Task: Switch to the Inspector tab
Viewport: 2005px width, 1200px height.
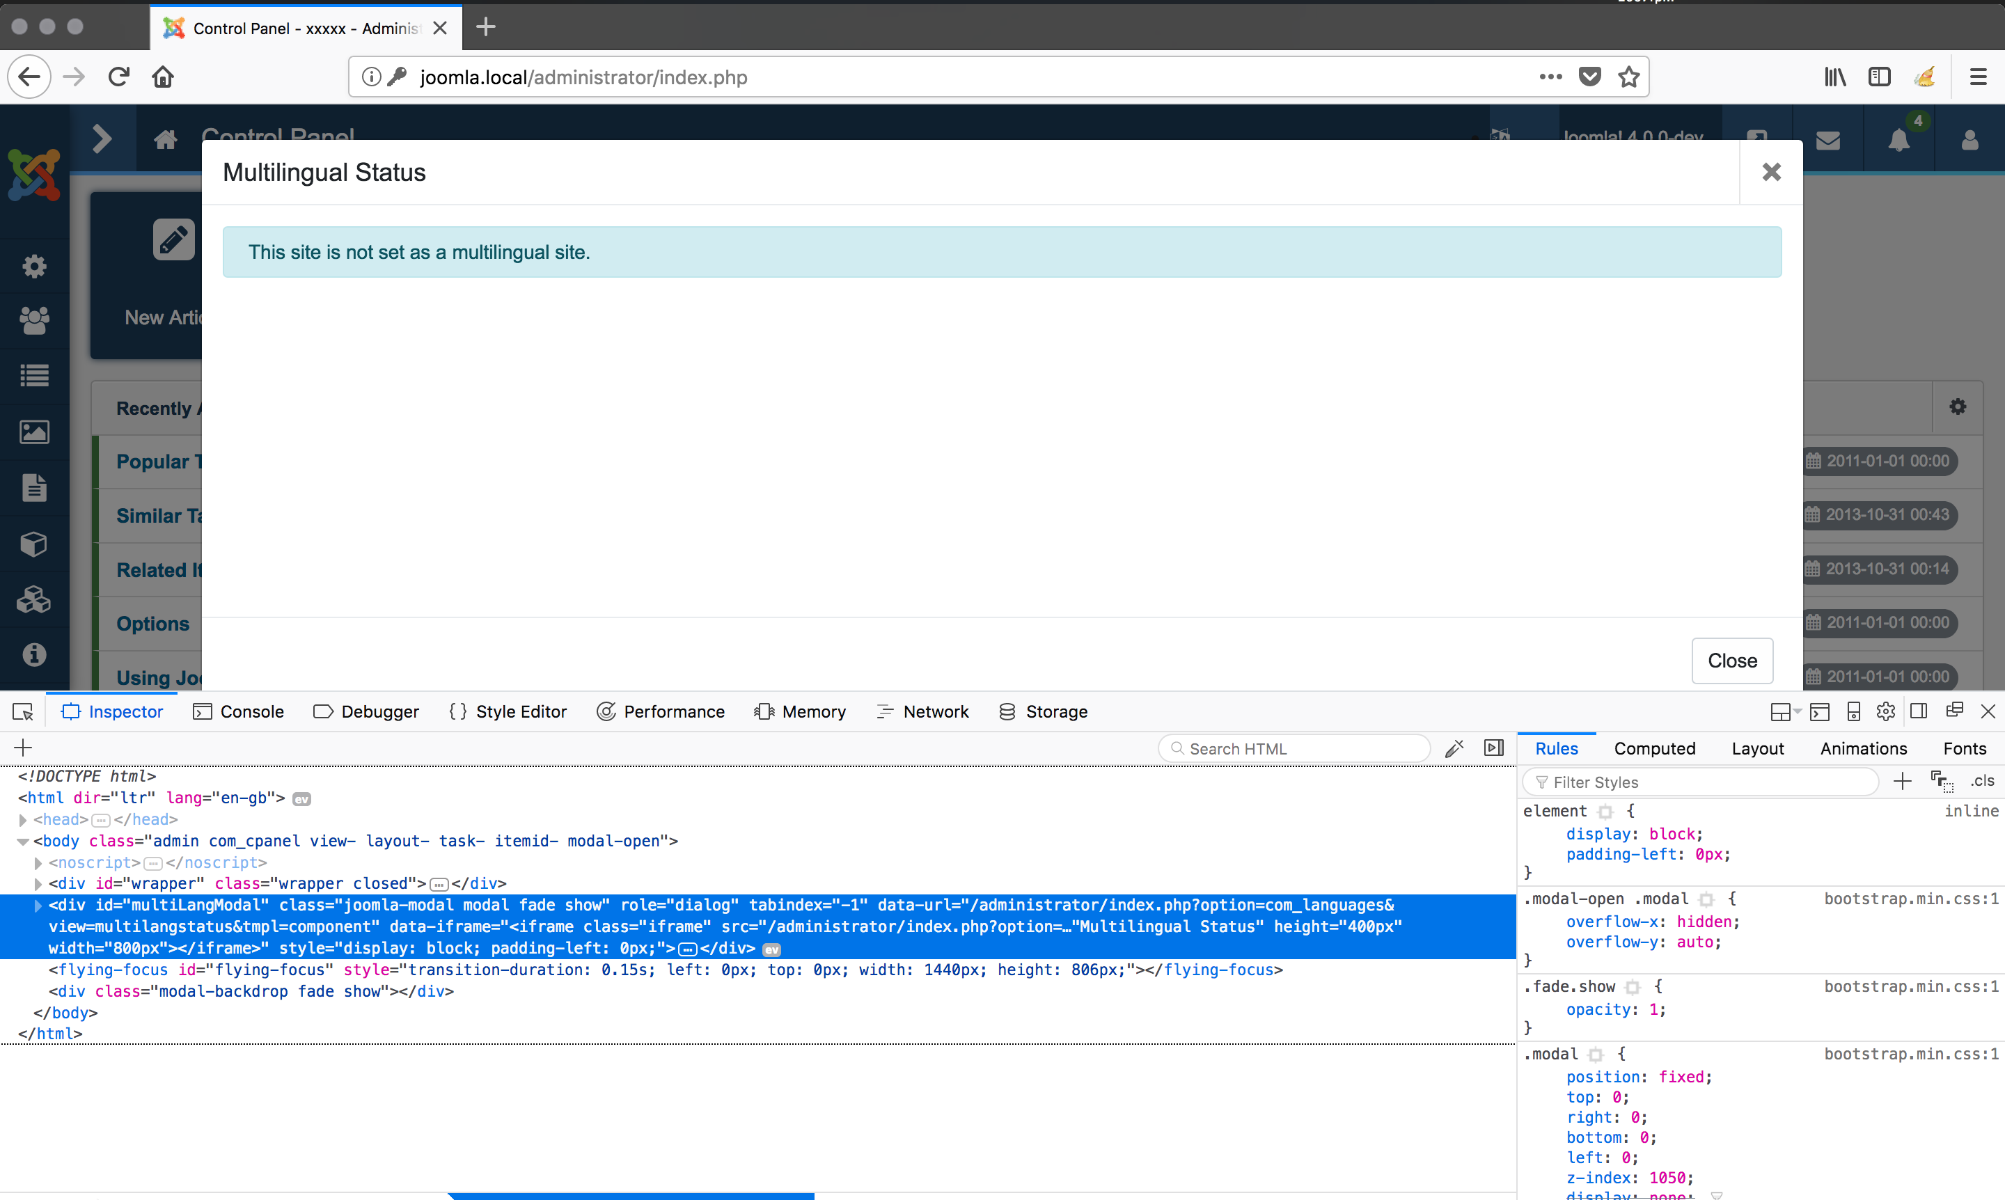Action: (112, 711)
